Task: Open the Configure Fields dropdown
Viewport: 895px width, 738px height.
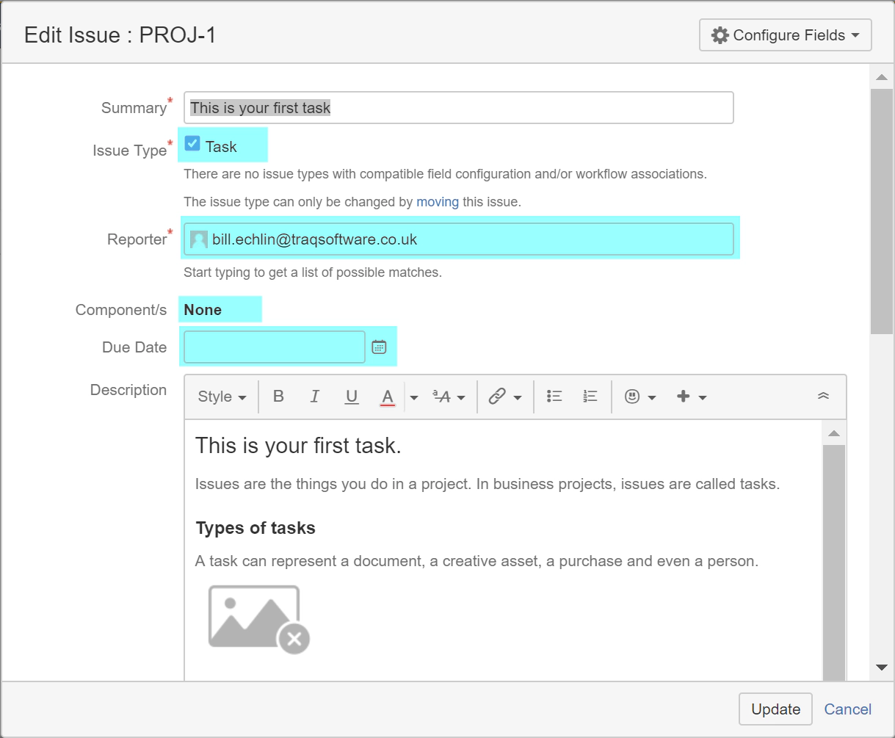Action: (x=784, y=35)
